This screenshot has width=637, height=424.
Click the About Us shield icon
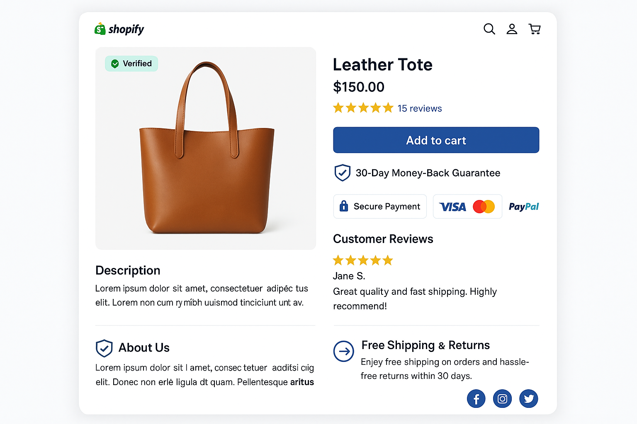pos(104,348)
